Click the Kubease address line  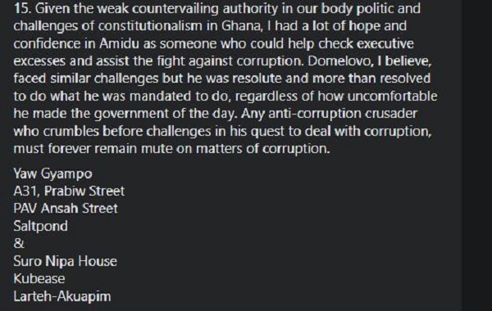[39, 279]
